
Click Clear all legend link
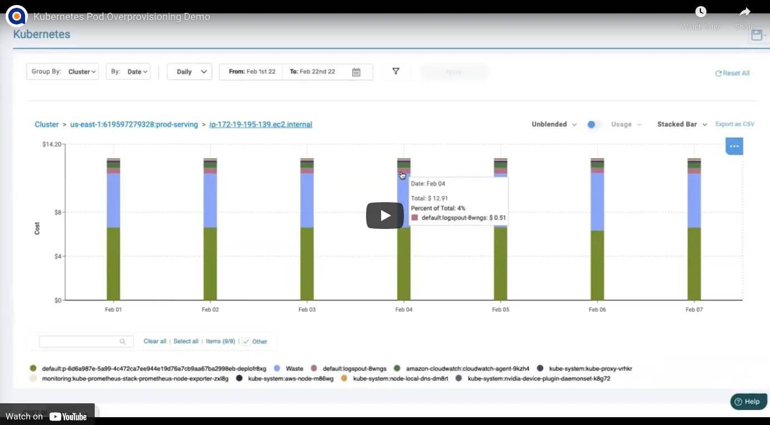(155, 341)
